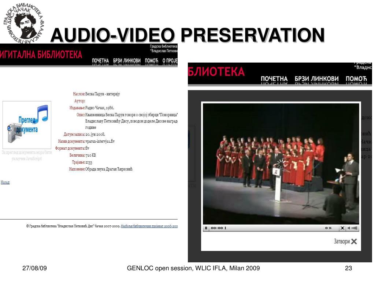
Task: Adjust the volume level bars in the player
Action: click(x=354, y=228)
